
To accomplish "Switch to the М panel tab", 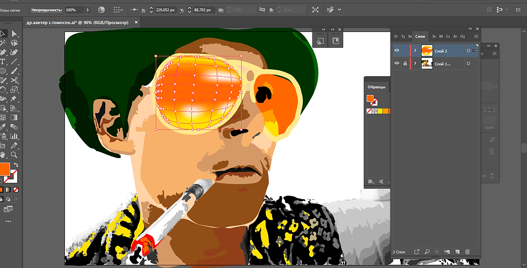I will pos(441,36).
